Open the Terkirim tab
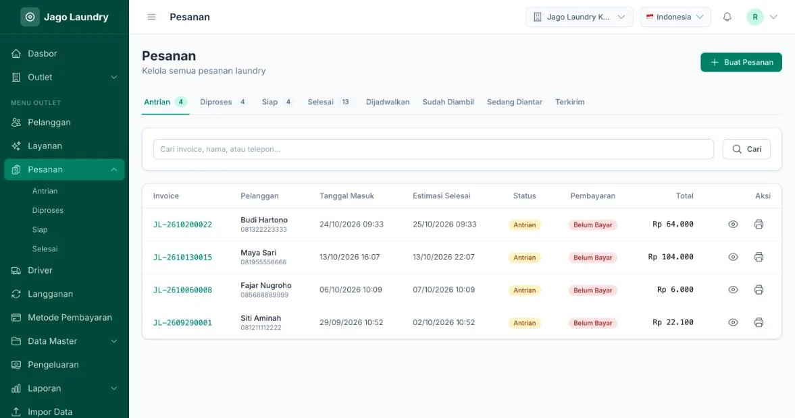This screenshot has height=418, width=795. 570,102
